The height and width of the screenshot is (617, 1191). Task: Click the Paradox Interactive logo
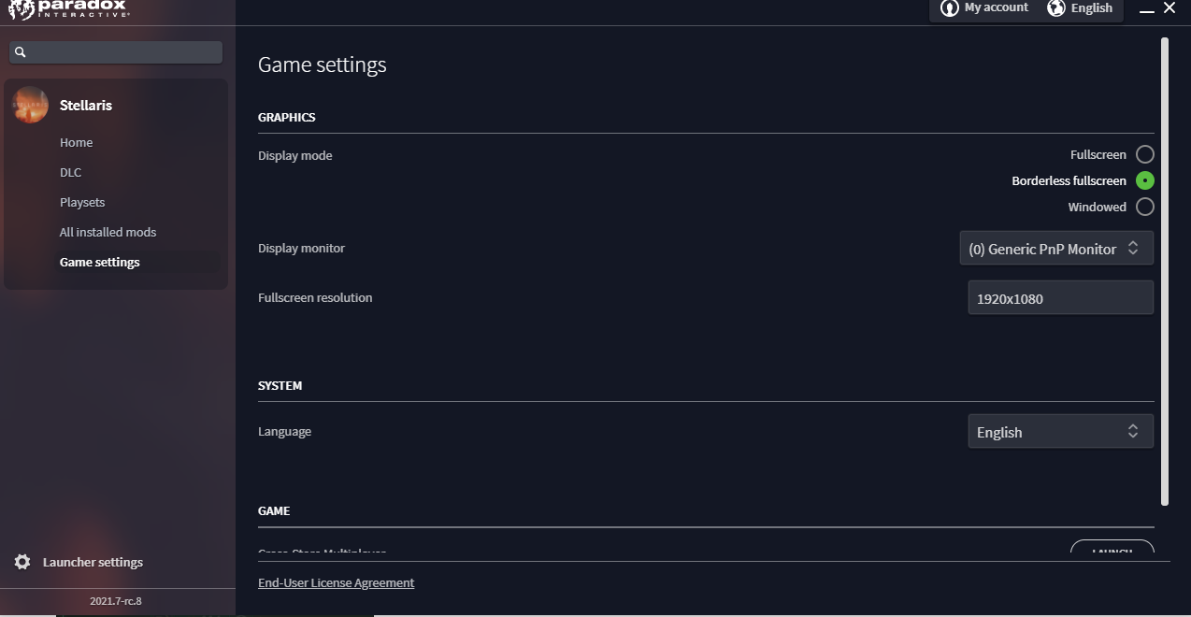tap(67, 9)
